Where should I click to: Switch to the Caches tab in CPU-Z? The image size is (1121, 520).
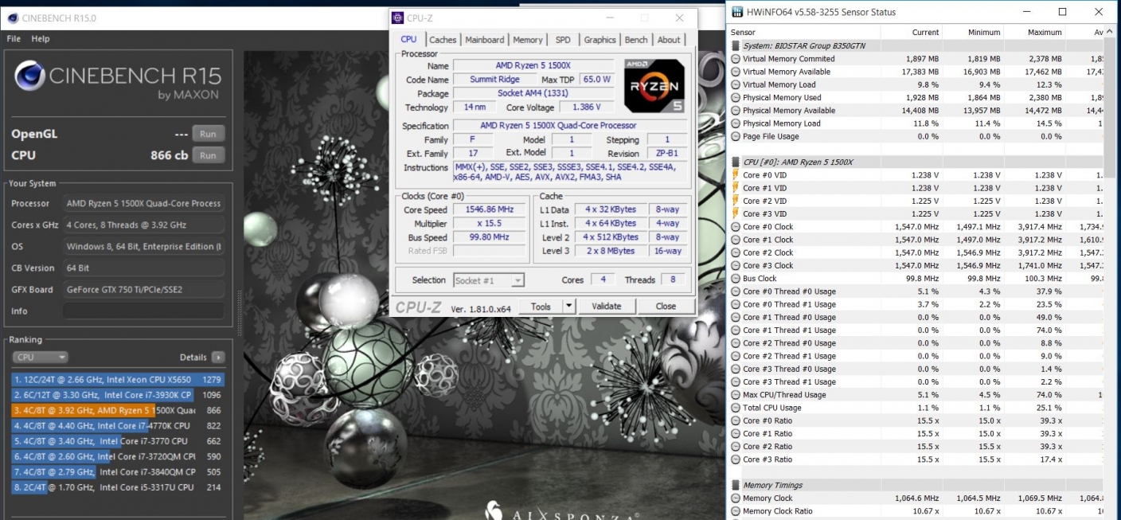[443, 40]
